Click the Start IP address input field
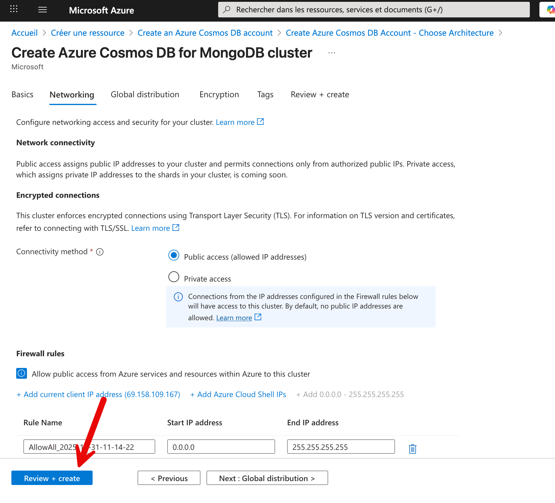The width and height of the screenshot is (555, 503). 221,447
